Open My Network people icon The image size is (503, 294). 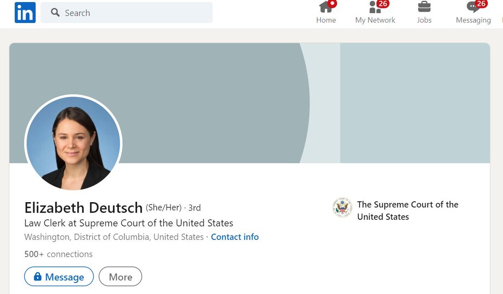coord(374,7)
